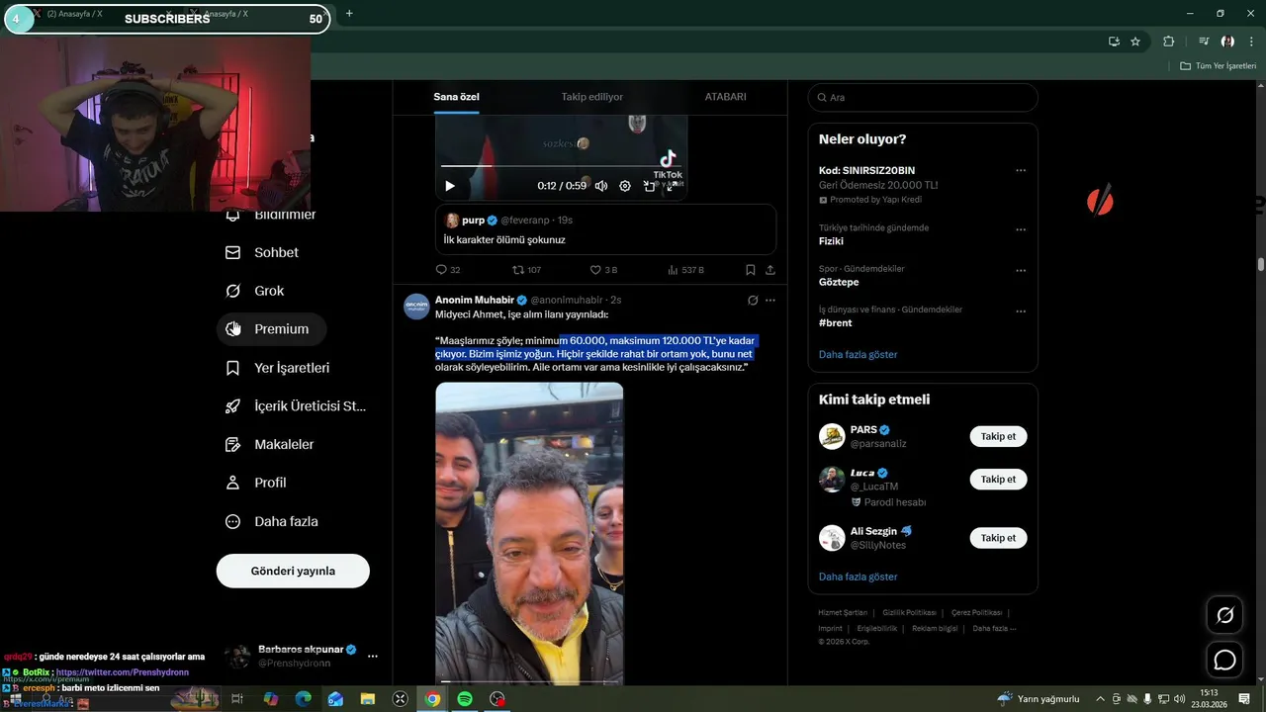The width and height of the screenshot is (1266, 712).
Task: Open video settings gear icon
Action: (625, 186)
